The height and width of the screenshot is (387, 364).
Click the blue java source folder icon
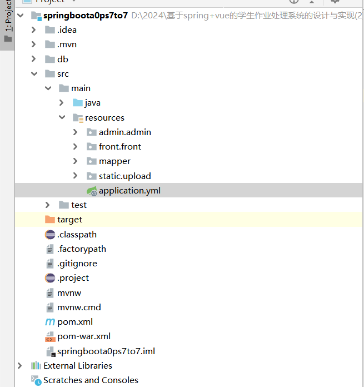(x=77, y=103)
